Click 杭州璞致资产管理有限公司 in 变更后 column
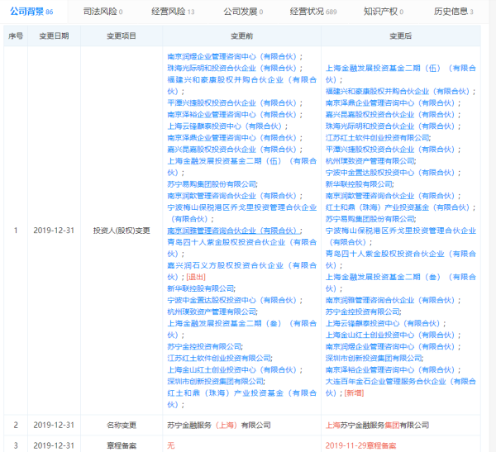The height and width of the screenshot is (452, 496). [x=370, y=161]
